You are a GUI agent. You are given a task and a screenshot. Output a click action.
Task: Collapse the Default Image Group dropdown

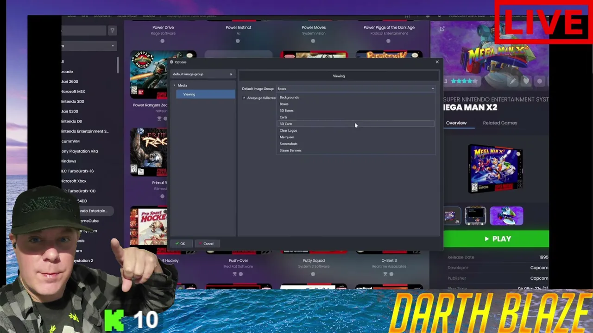pyautogui.click(x=433, y=89)
